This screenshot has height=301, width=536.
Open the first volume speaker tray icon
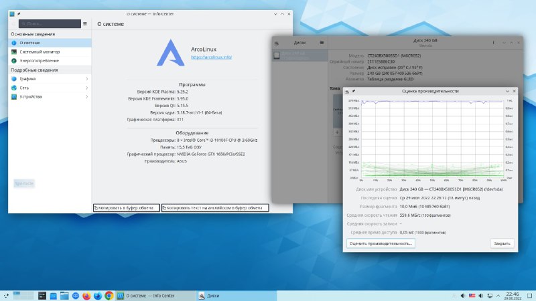(x=463, y=296)
